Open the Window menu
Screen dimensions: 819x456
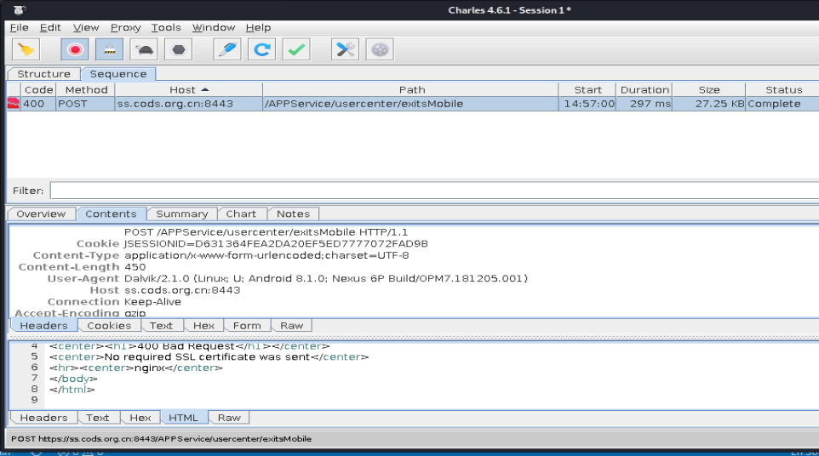[213, 28]
